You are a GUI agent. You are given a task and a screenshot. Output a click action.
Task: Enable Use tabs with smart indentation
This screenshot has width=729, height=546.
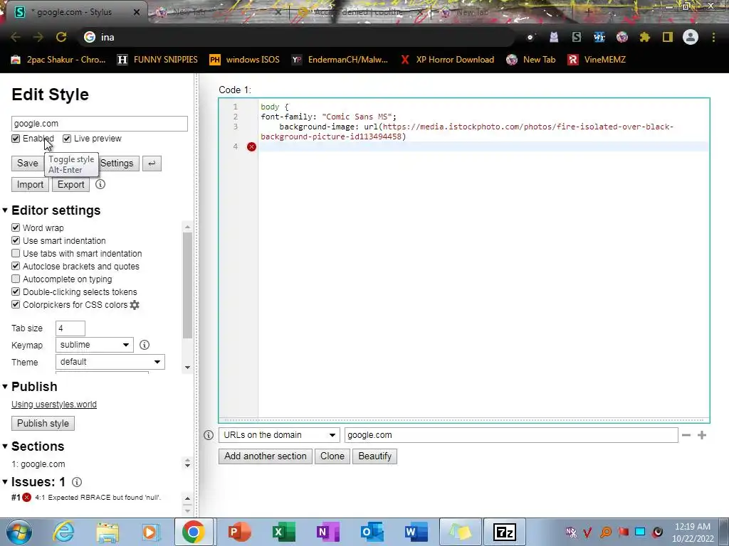[16, 254]
